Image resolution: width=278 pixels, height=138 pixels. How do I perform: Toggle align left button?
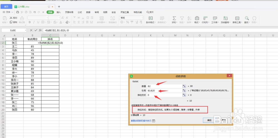coord(75,22)
